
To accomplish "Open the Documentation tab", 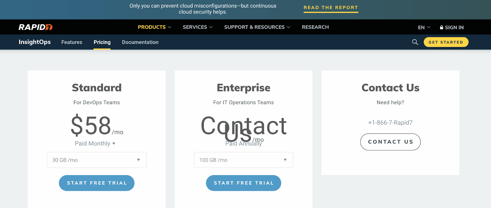I will [x=140, y=42].
